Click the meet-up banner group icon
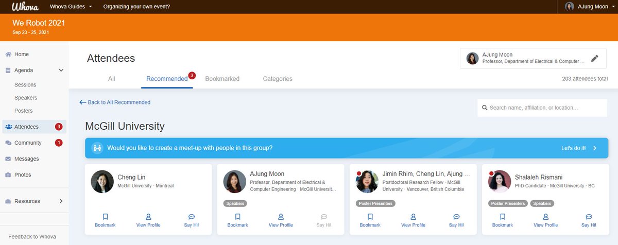Viewport: 618px width, 245px height. 97,148
